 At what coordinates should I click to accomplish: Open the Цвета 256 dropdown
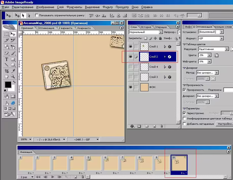(209, 55)
